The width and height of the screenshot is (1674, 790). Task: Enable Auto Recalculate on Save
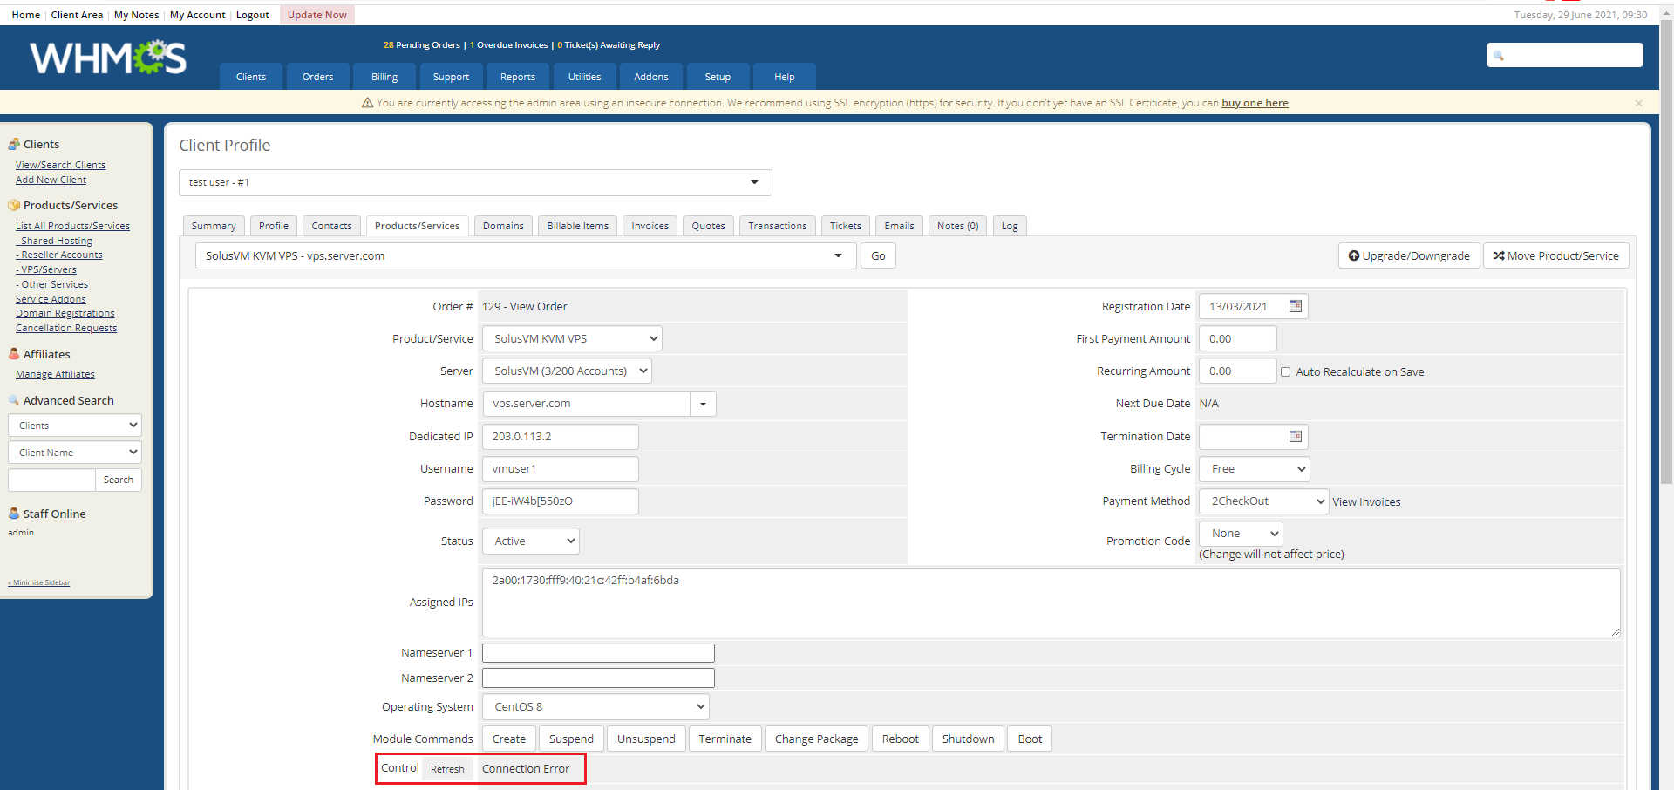(1285, 371)
